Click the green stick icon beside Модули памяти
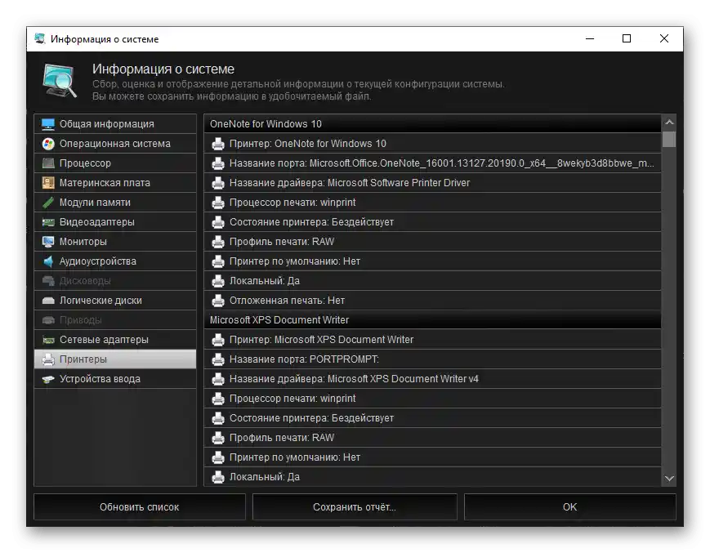710x553 pixels. 48,203
